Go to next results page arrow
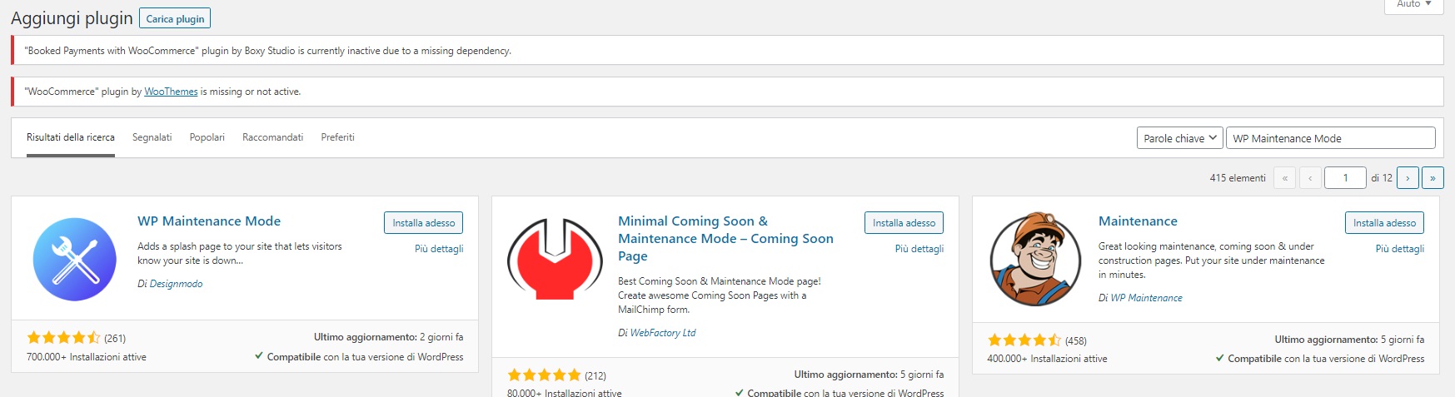The width and height of the screenshot is (1455, 397). point(1408,177)
